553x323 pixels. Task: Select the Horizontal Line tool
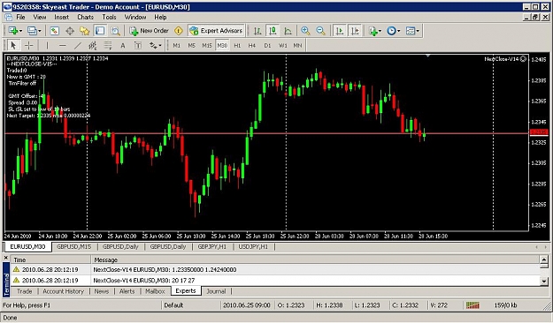(x=63, y=45)
